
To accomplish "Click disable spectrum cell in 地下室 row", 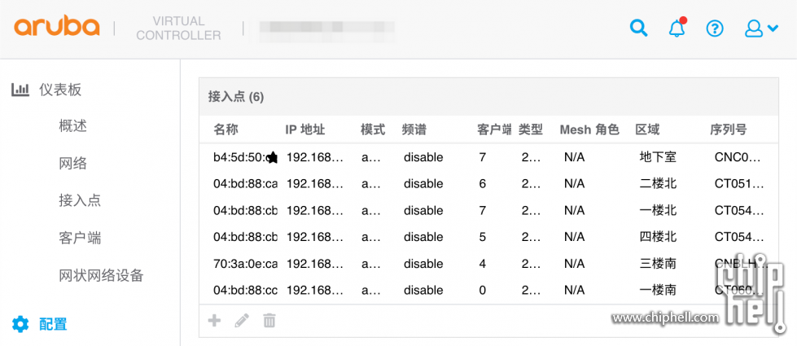I will coord(423,157).
